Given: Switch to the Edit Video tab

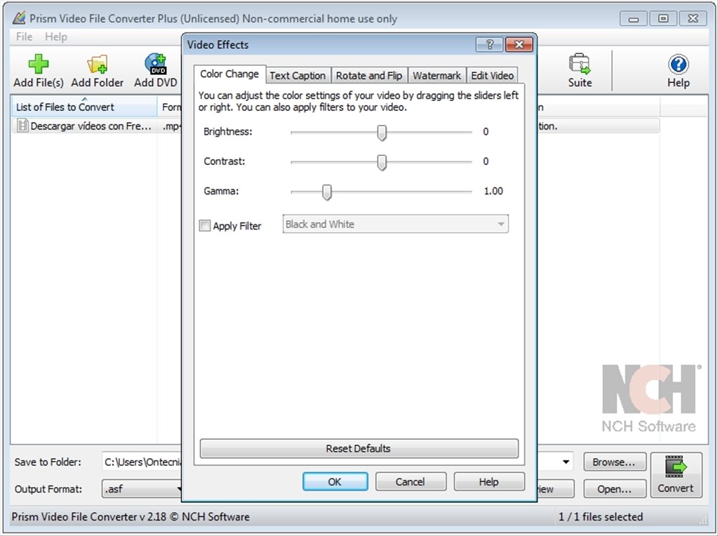Looking at the screenshot, I should pos(492,76).
